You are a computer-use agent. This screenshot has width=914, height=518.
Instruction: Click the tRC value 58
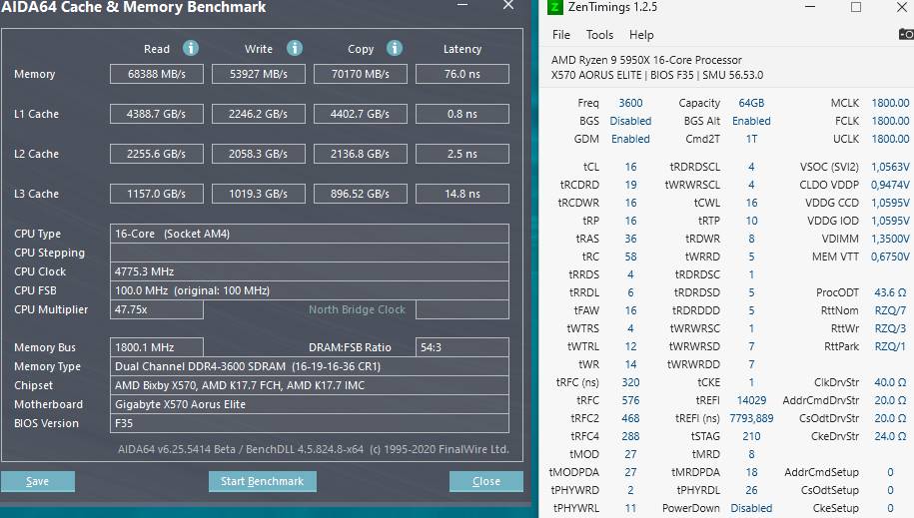click(630, 257)
